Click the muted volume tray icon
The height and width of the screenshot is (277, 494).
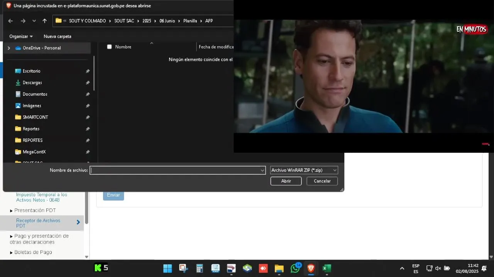[438, 268]
